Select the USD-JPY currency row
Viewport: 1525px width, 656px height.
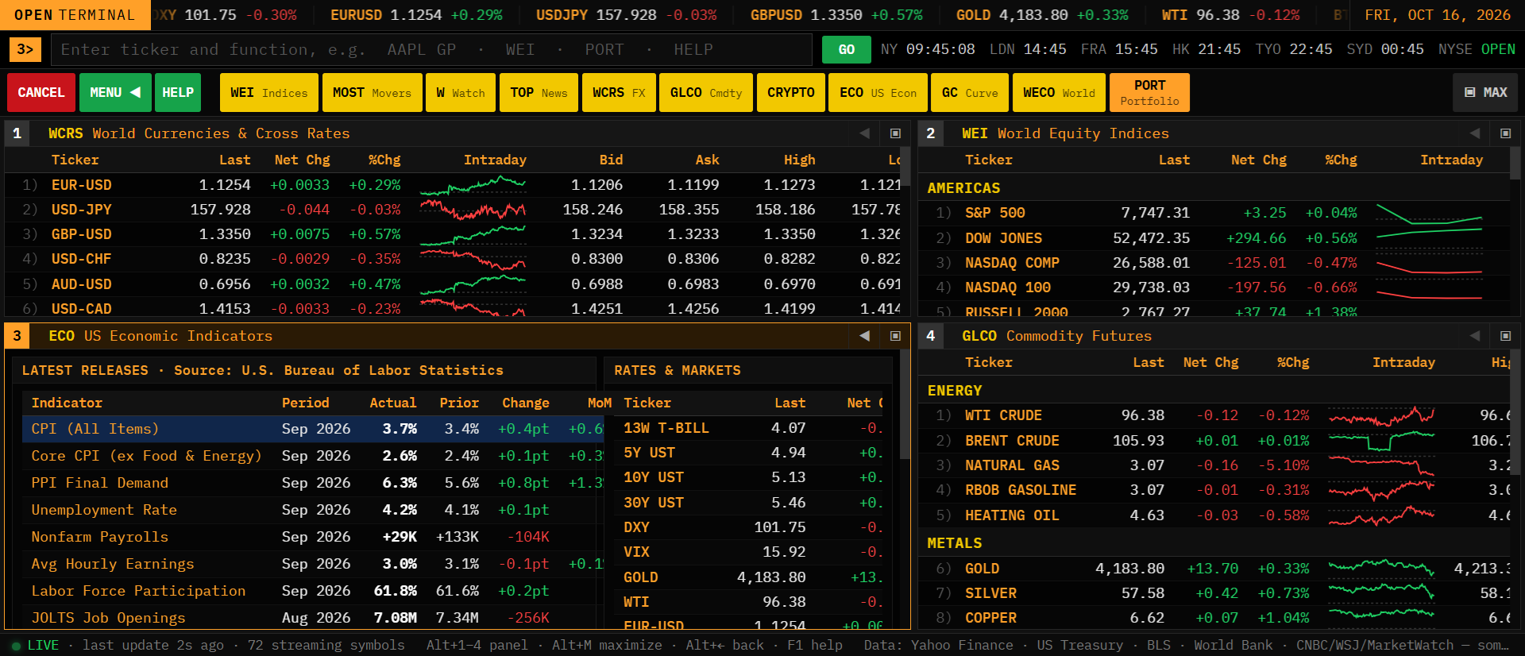[453, 210]
